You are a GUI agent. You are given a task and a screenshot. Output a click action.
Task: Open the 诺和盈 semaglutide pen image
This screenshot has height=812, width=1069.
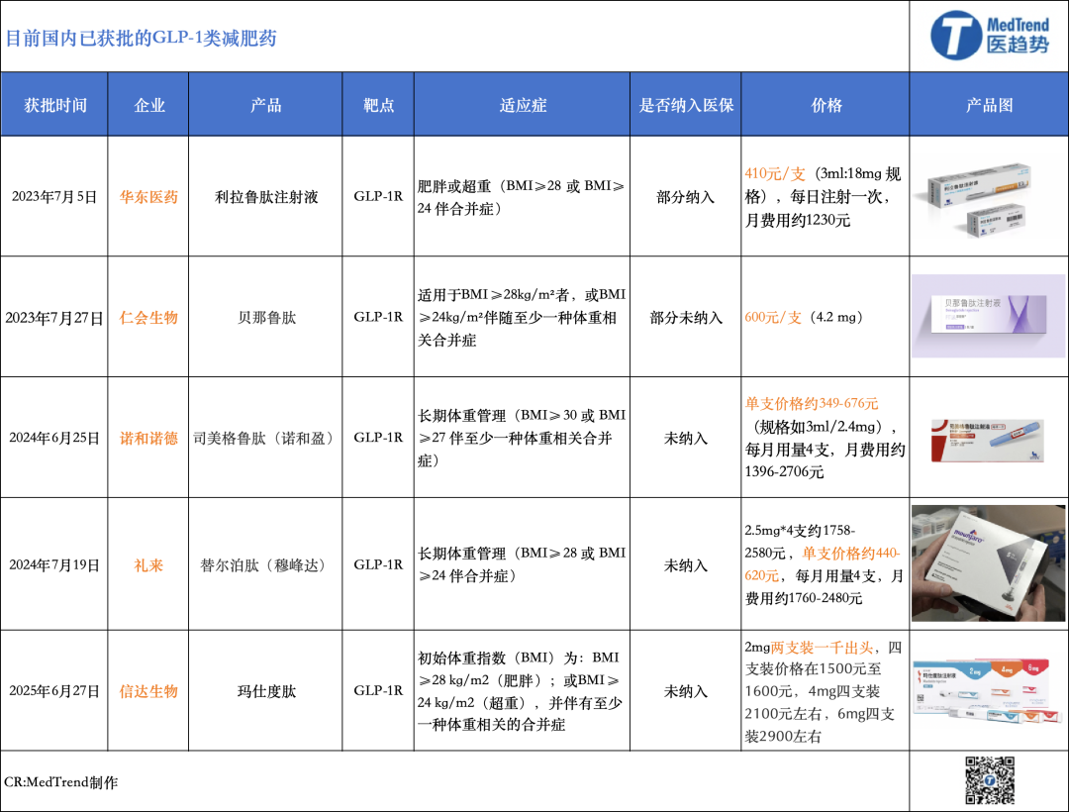(x=987, y=441)
